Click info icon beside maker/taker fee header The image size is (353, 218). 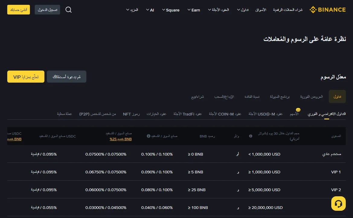148,136
